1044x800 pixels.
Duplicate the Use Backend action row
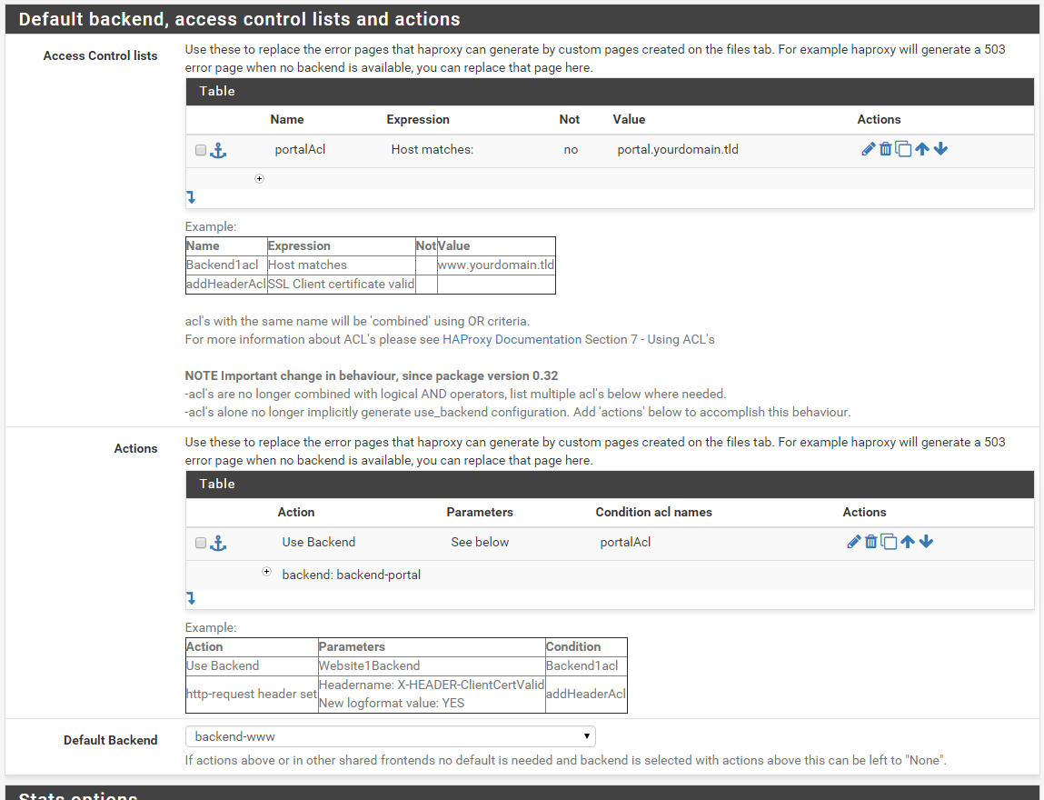(889, 542)
